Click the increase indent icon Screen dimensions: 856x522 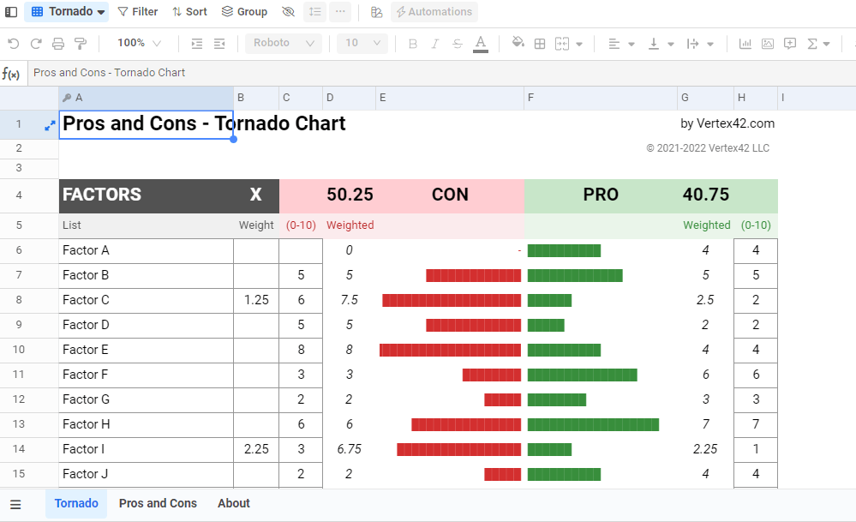coord(197,43)
